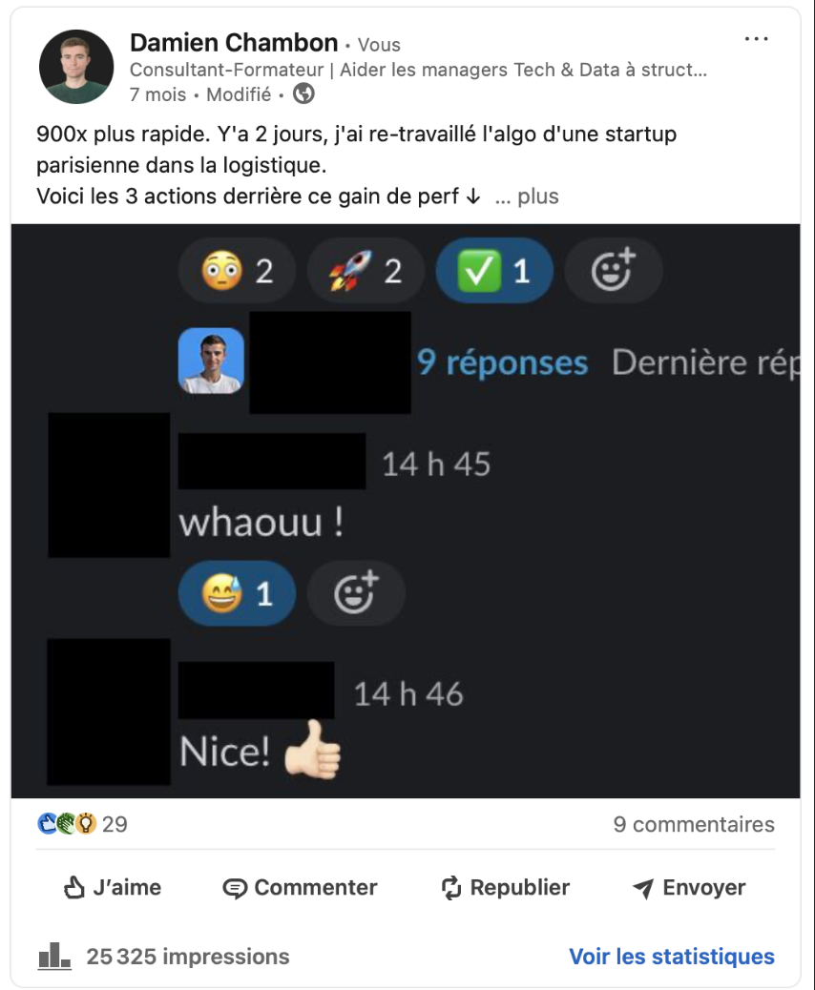This screenshot has height=990, width=815.
Task: Click the Commenter button
Action: pyautogui.click(x=300, y=888)
